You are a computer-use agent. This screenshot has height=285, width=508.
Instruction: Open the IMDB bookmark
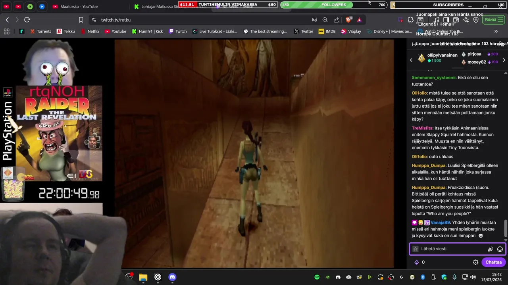327,31
